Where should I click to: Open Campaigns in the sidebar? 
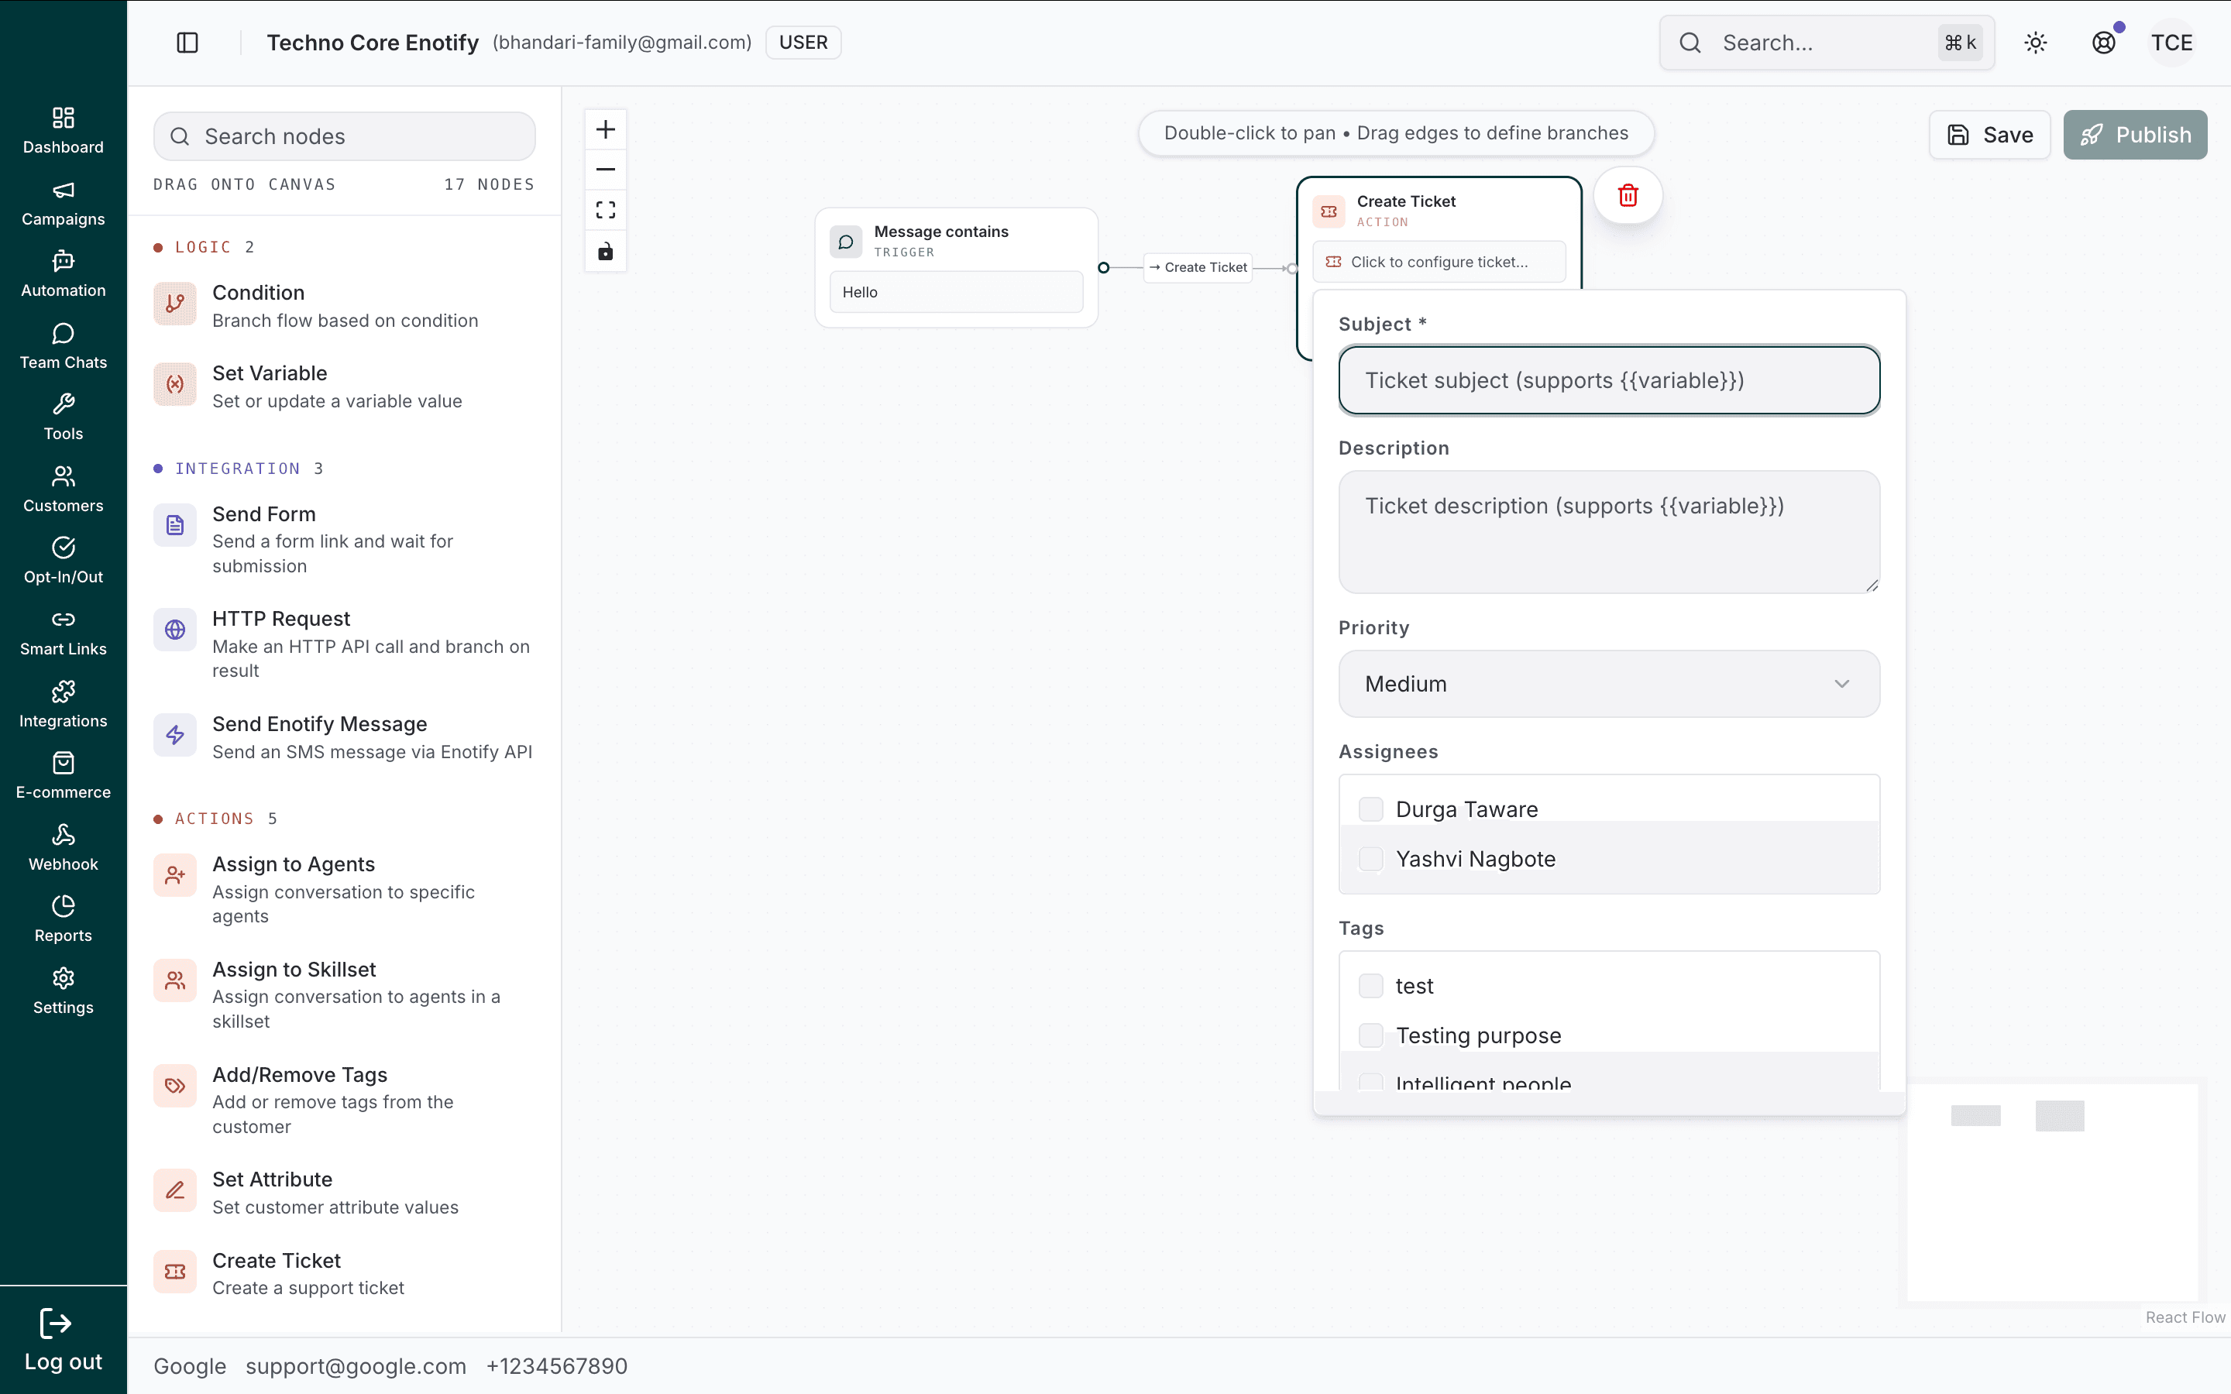click(x=64, y=203)
